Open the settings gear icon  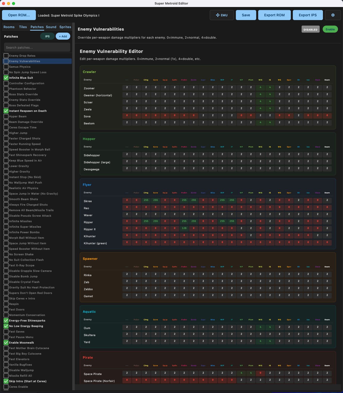333,15
